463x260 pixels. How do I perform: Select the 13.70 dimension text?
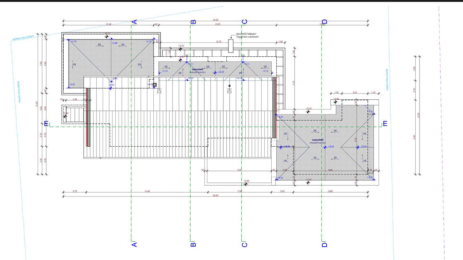click(x=218, y=42)
